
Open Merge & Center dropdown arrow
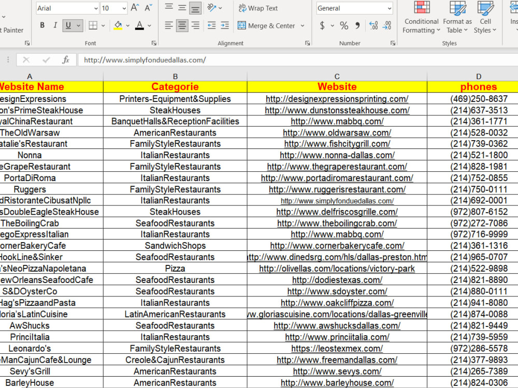[303, 25]
